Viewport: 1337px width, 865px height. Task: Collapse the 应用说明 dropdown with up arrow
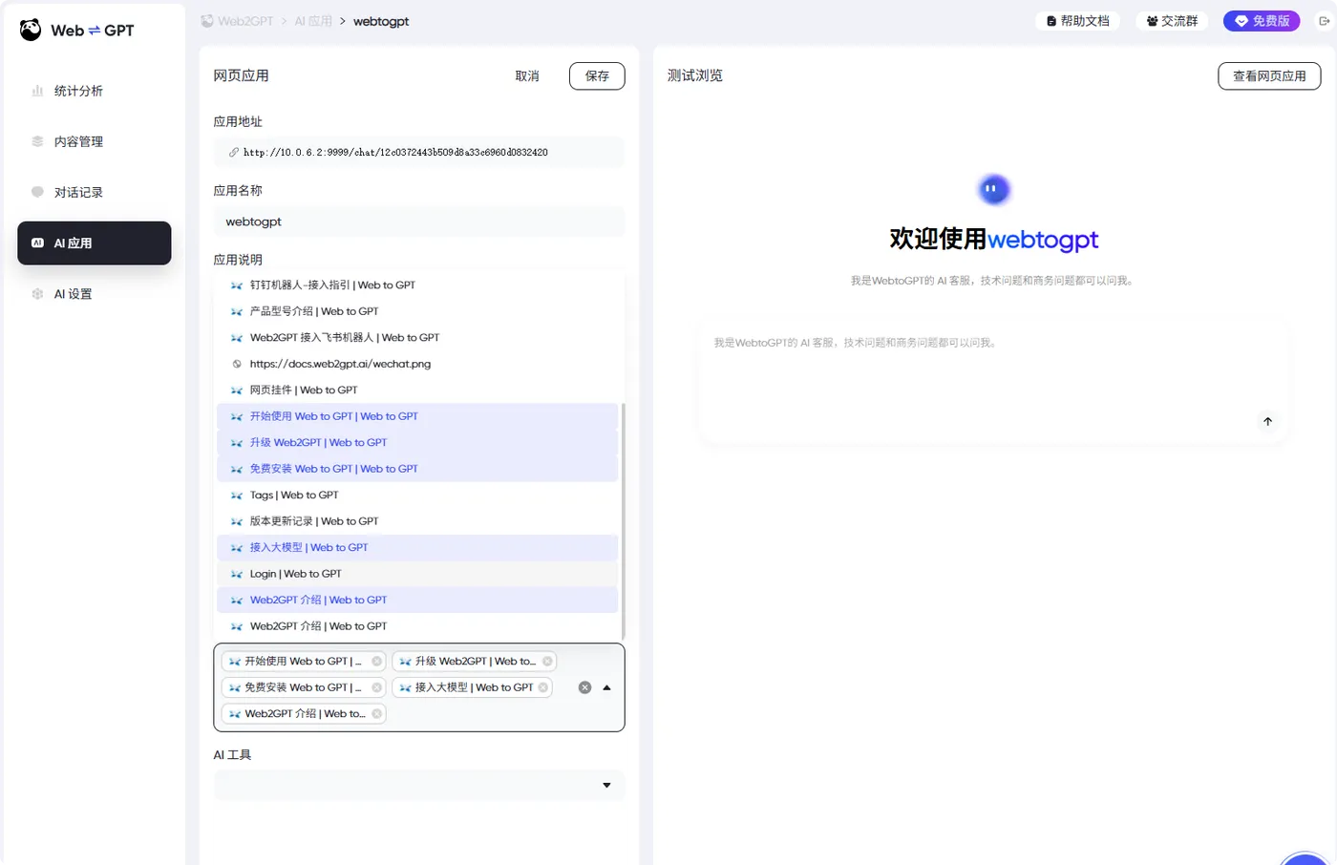click(606, 687)
